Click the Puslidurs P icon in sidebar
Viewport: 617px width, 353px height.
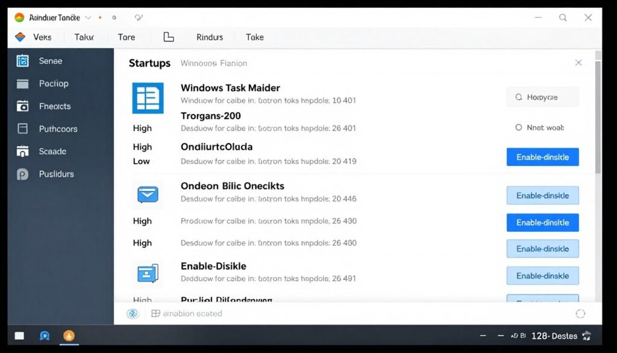pyautogui.click(x=23, y=174)
